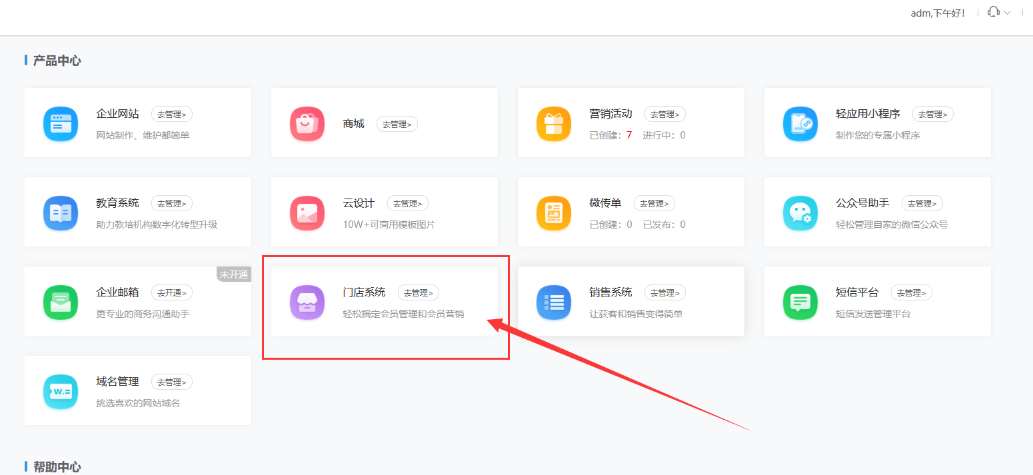Click the 云设计 picture icon
The image size is (1033, 475).
[307, 213]
